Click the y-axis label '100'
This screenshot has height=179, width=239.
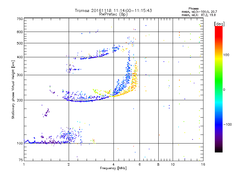point(20,143)
